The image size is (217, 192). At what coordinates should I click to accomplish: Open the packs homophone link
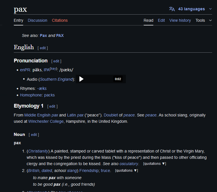coord(49,95)
